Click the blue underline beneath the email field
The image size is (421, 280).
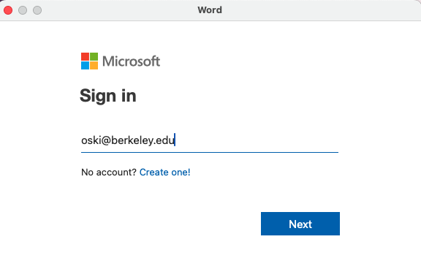click(210, 152)
